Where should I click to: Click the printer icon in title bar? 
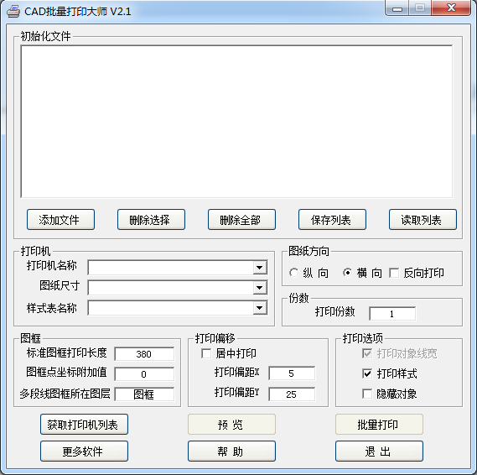[x=13, y=12]
